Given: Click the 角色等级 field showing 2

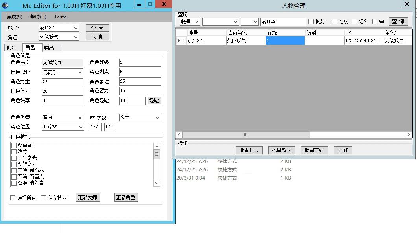Looking at the screenshot, I should (140, 62).
